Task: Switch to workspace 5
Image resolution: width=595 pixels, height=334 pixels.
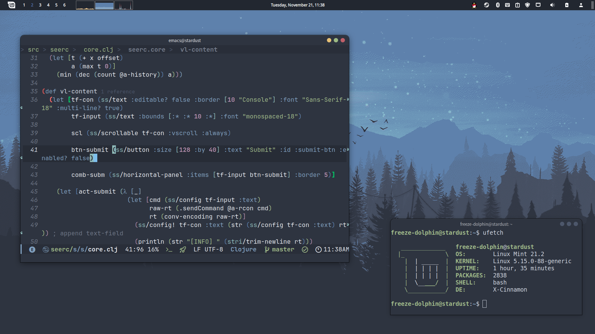Action: 56,5
